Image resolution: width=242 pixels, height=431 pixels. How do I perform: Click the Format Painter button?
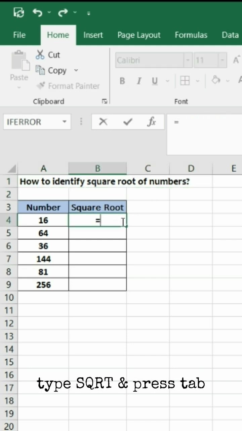pos(69,86)
